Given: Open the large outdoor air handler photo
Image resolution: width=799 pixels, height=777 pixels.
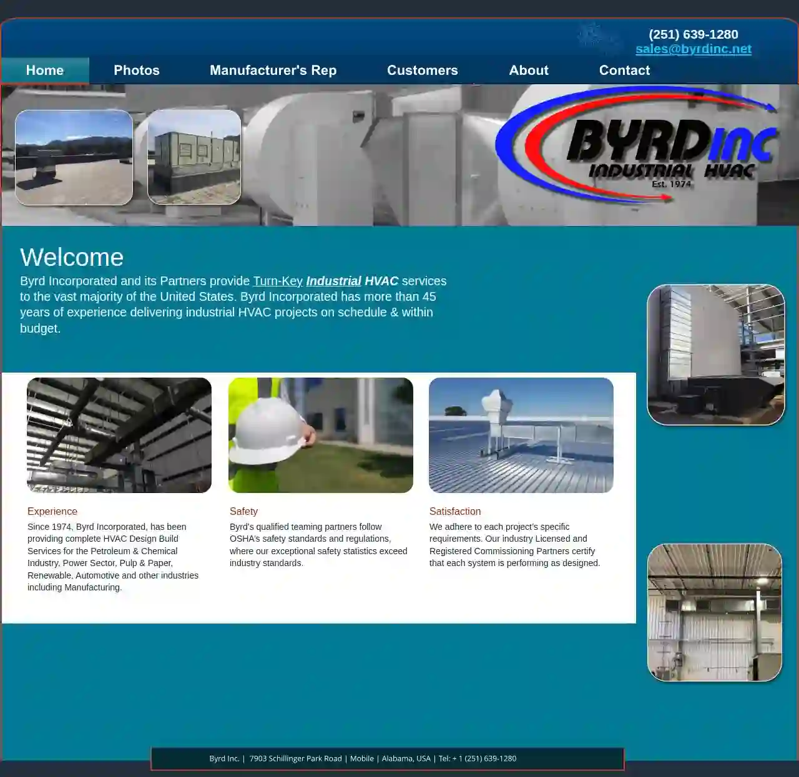Looking at the screenshot, I should (716, 354).
